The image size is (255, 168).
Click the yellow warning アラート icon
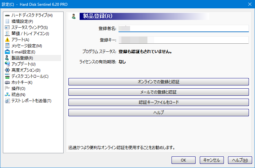7,40
